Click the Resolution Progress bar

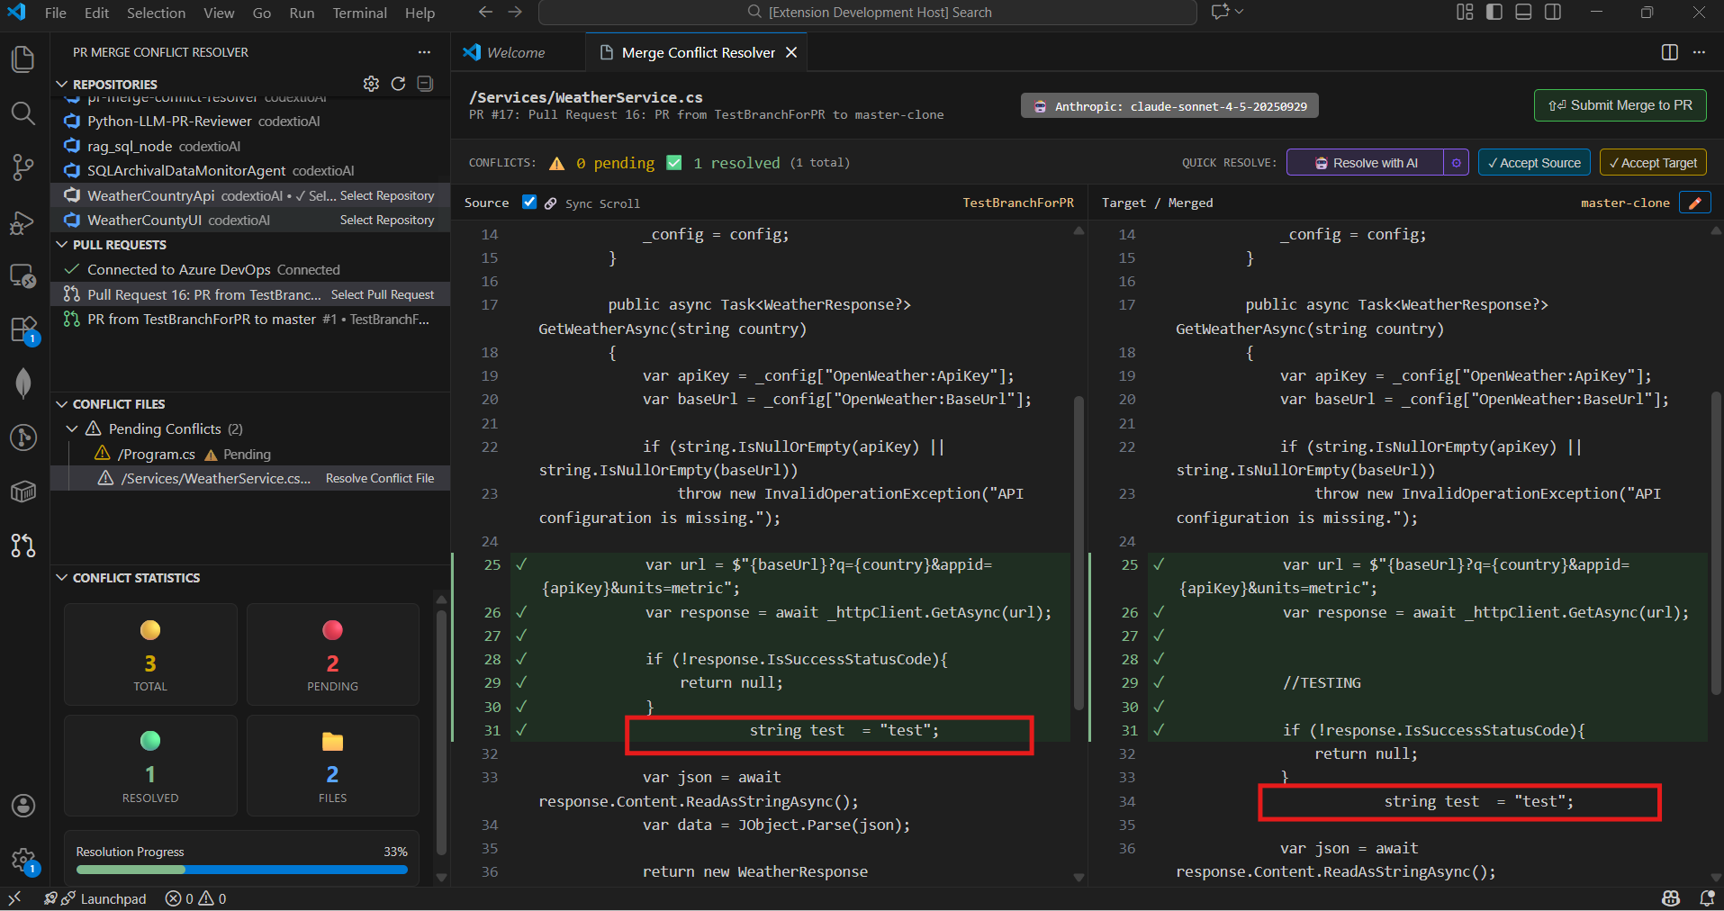tap(241, 870)
